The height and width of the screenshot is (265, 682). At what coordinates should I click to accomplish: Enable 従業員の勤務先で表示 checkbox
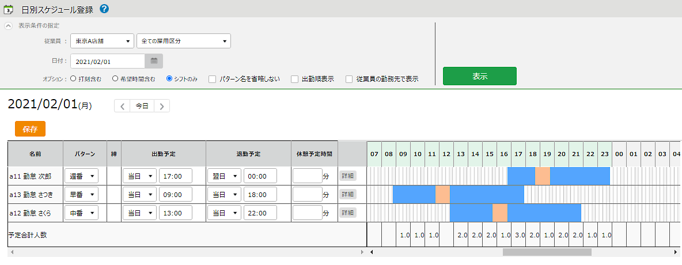tap(349, 79)
